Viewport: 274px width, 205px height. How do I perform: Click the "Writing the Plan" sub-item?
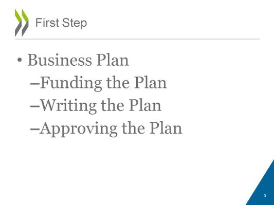coord(96,106)
